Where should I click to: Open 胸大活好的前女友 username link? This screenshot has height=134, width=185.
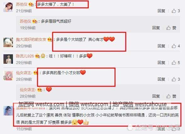[31, 40]
